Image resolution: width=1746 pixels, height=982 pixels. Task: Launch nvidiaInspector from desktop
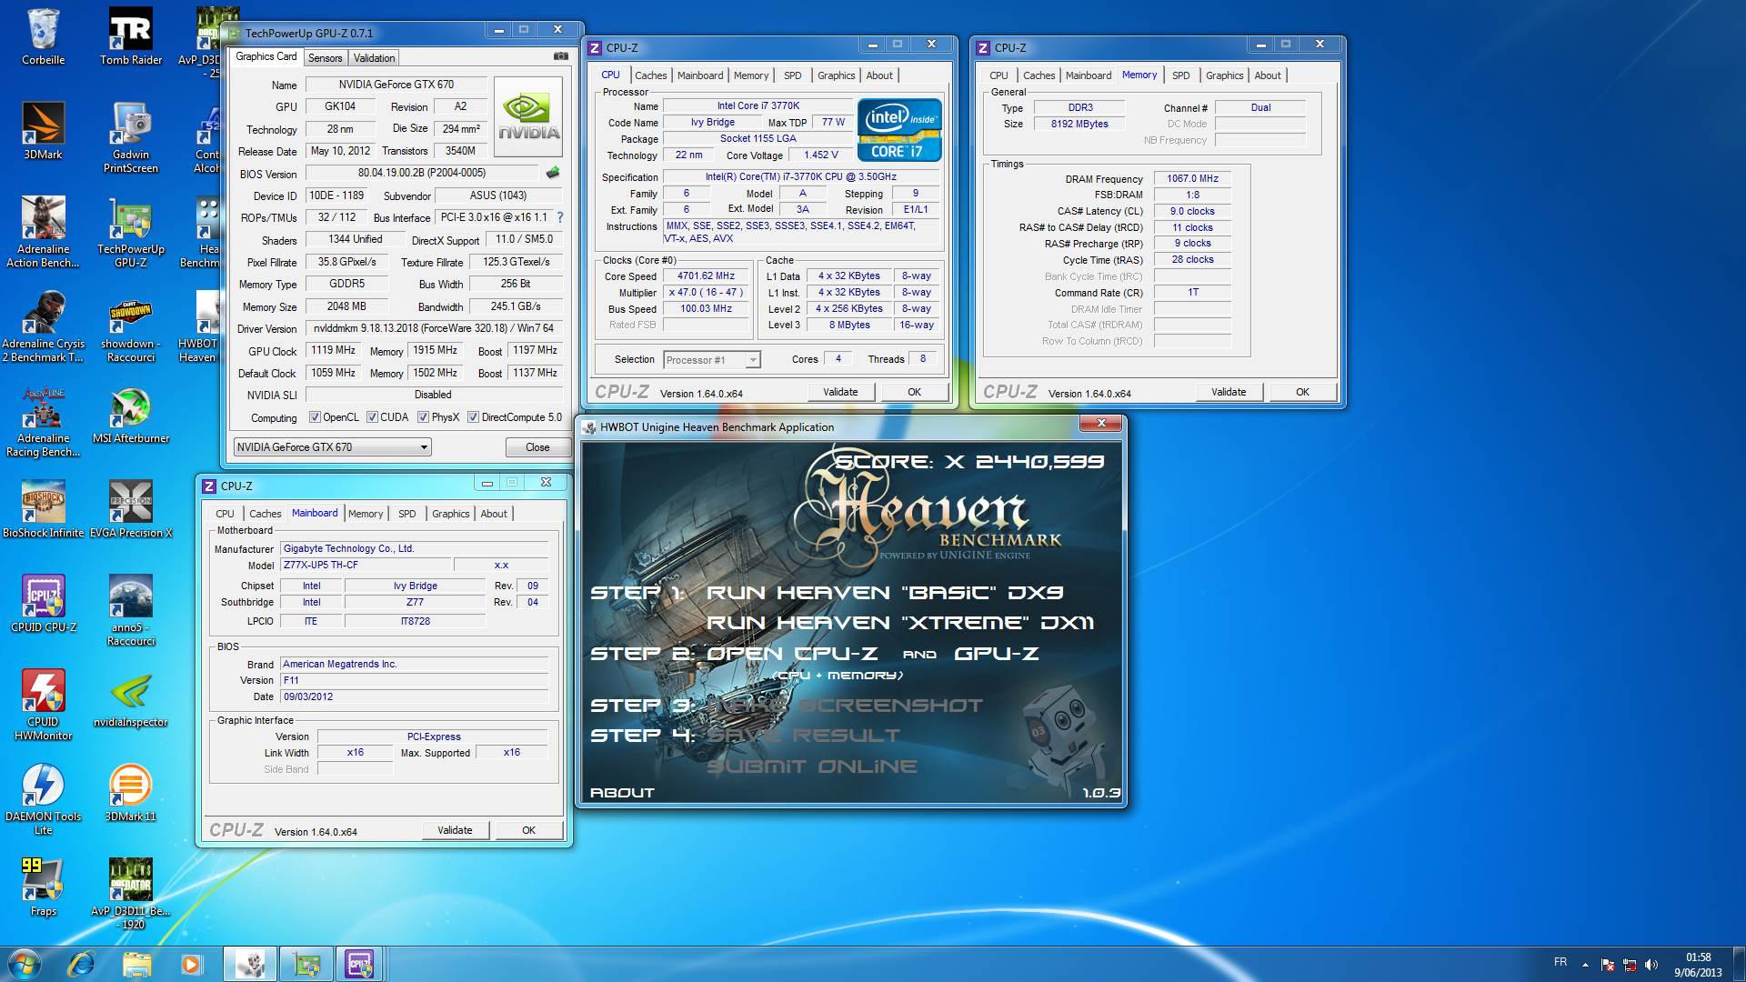[x=131, y=698]
